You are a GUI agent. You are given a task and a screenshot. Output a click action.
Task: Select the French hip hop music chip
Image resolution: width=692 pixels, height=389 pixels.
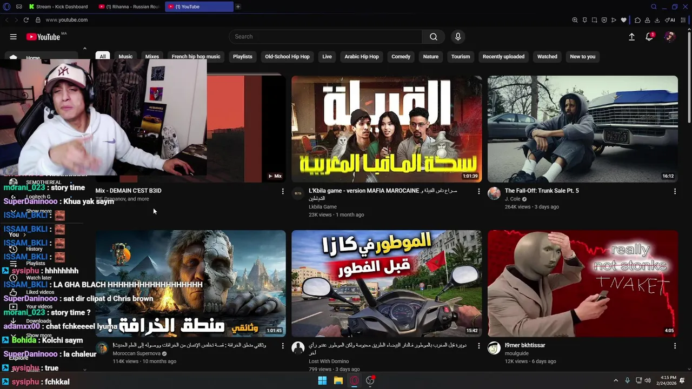click(196, 56)
